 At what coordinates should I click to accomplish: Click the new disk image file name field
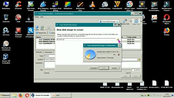(x=86, y=39)
